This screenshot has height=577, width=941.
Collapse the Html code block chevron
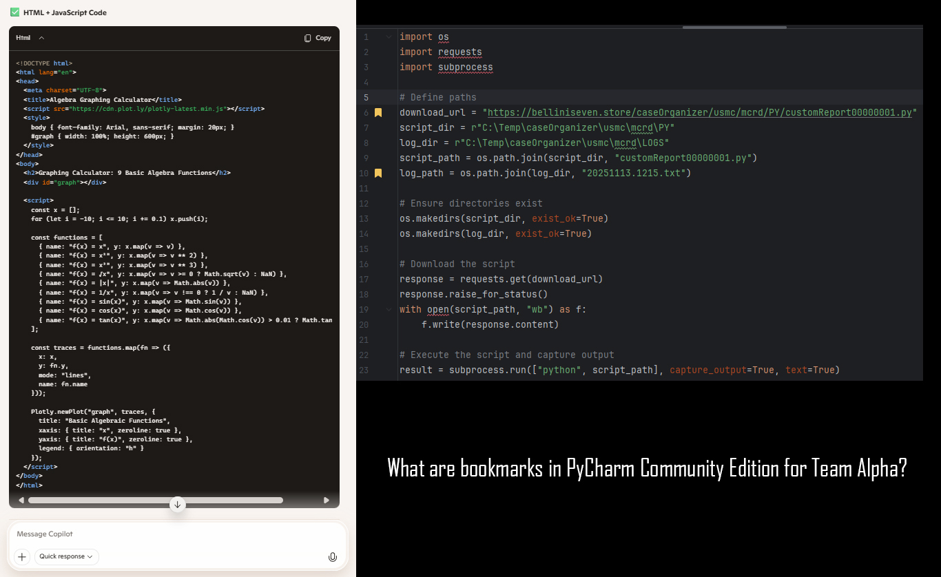pyautogui.click(x=41, y=38)
